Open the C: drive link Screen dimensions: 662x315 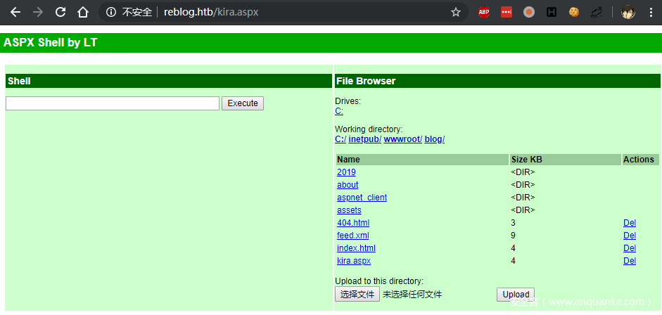point(339,111)
